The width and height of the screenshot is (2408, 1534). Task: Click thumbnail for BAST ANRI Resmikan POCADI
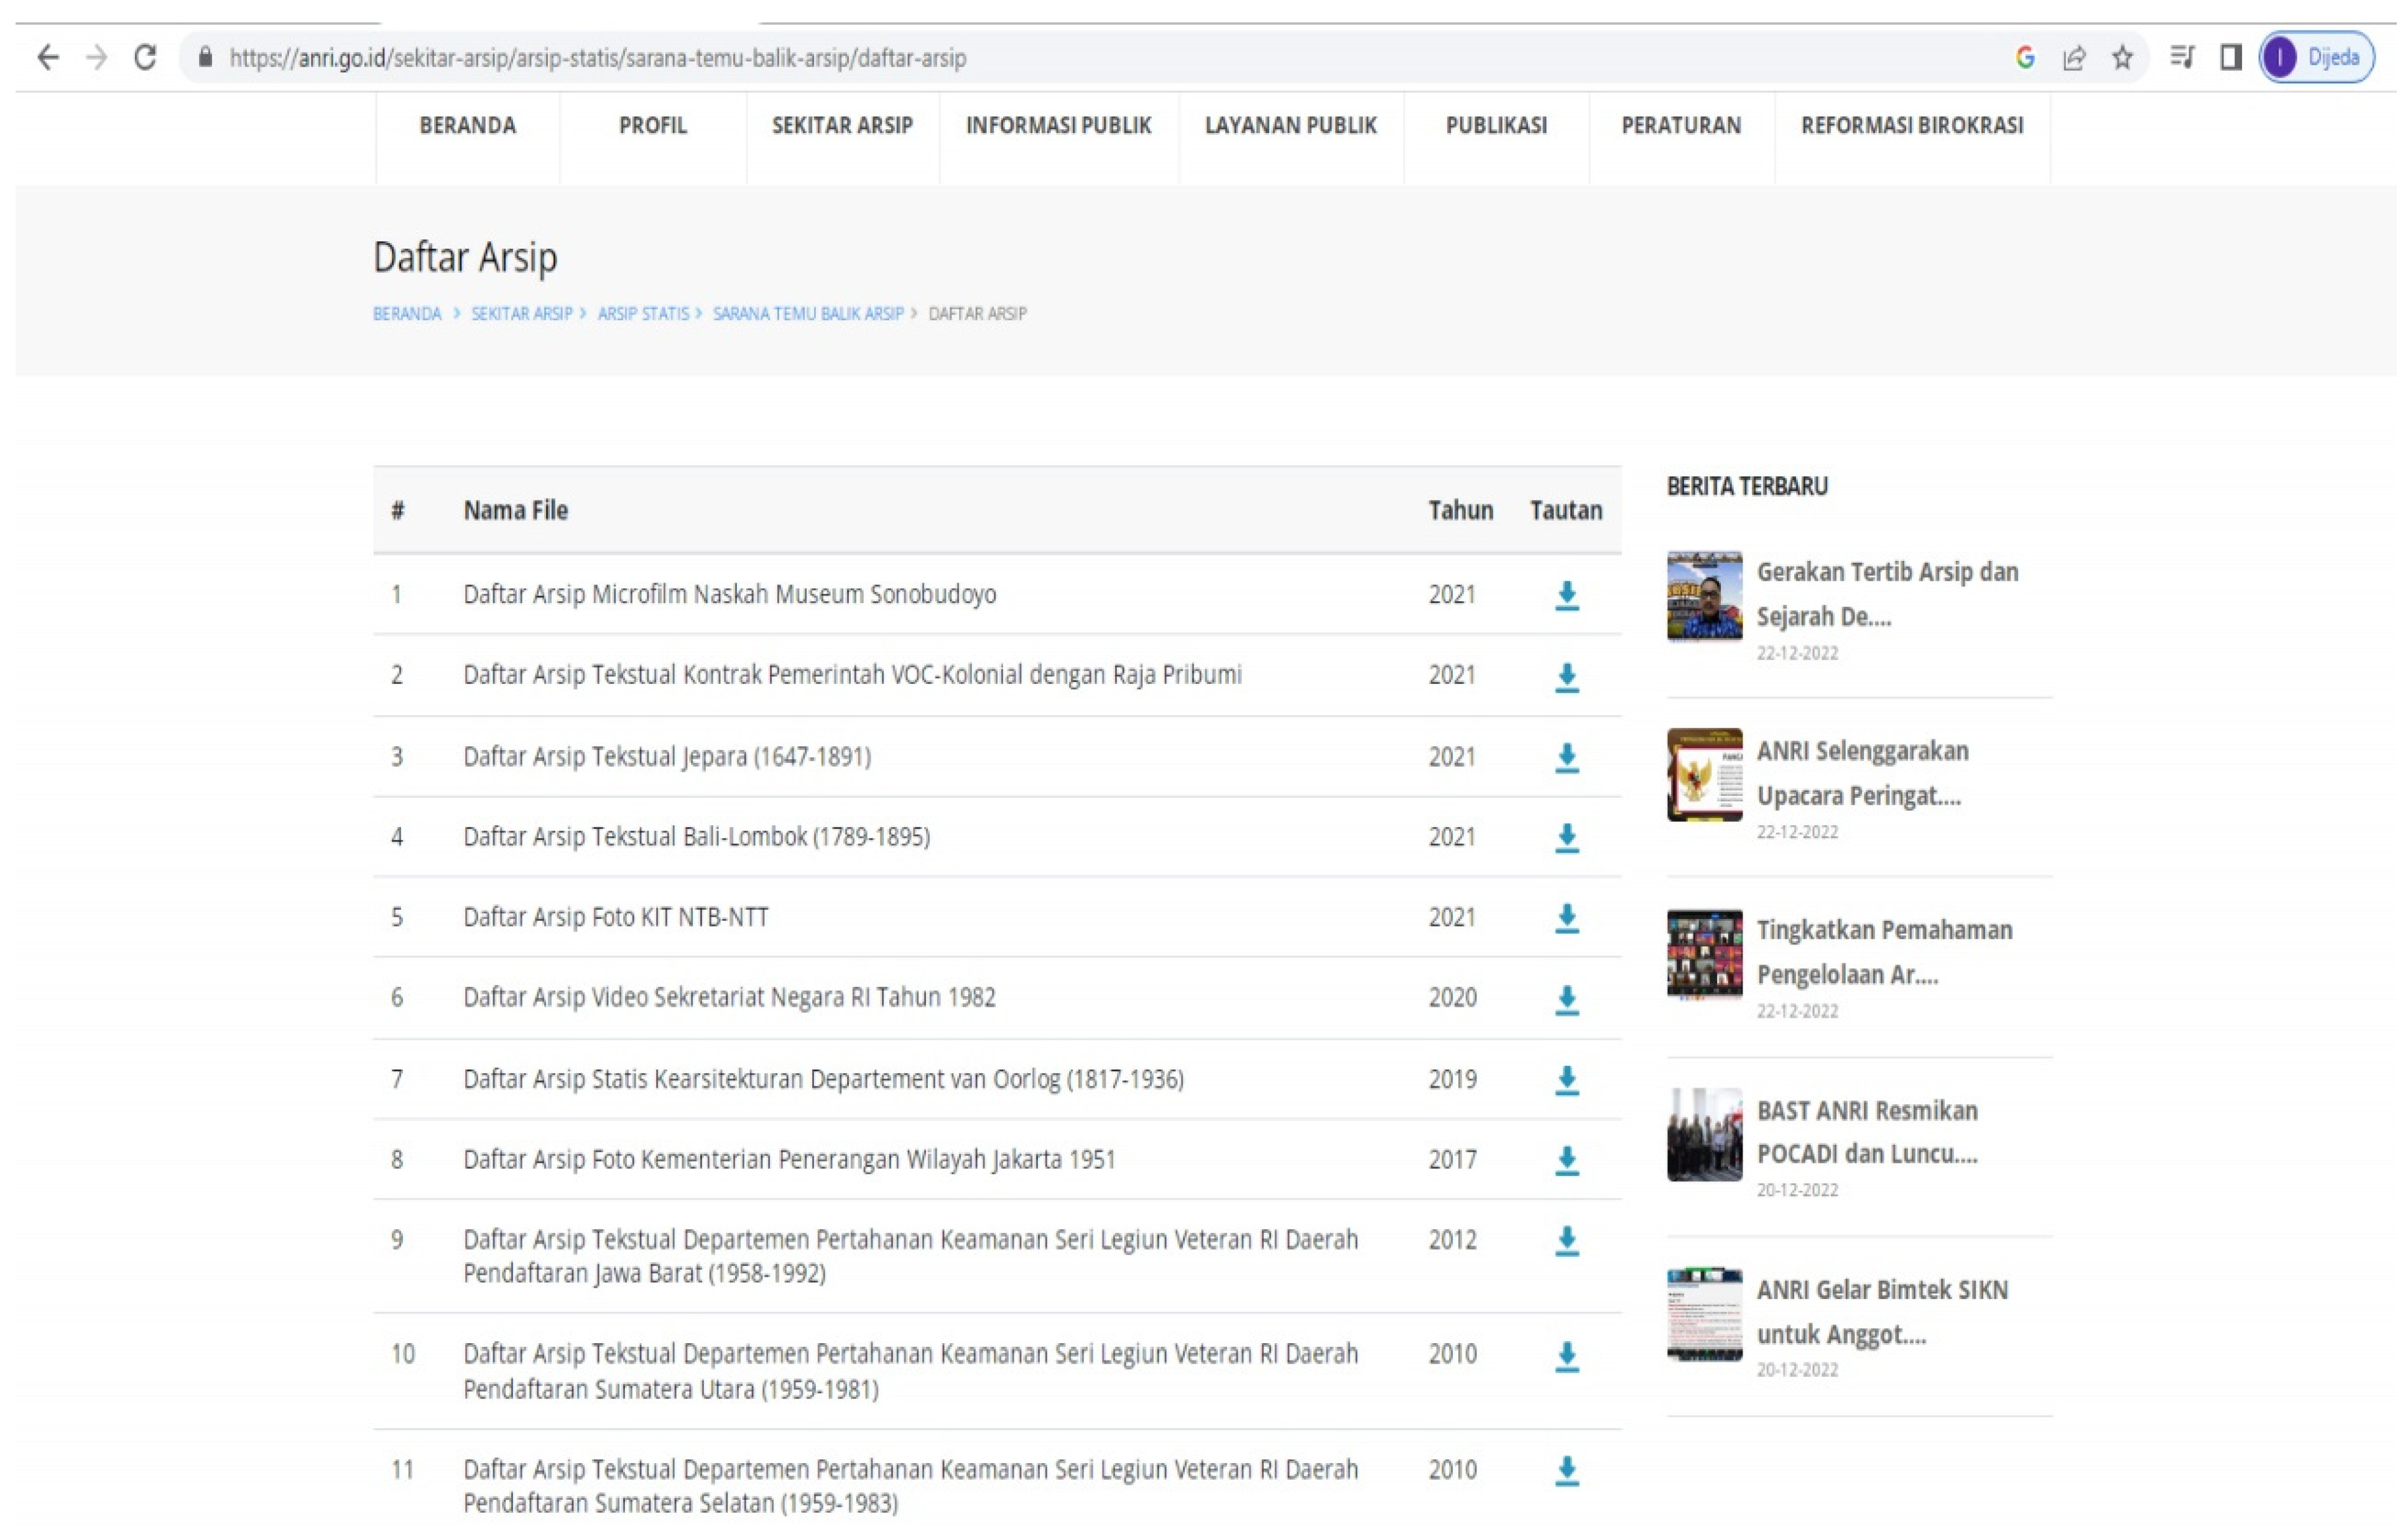tap(1704, 1135)
